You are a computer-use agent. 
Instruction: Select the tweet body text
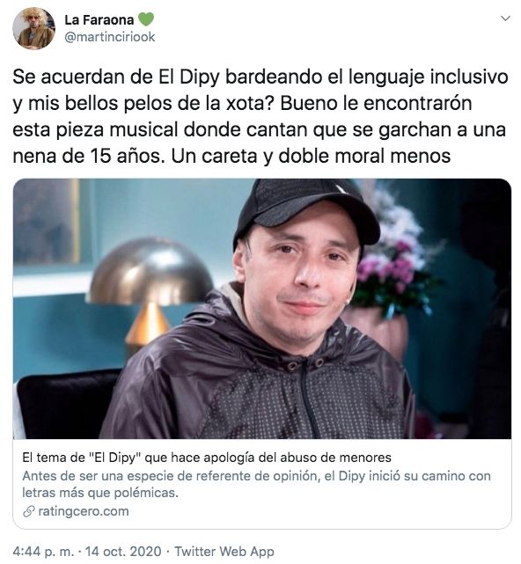[260, 116]
